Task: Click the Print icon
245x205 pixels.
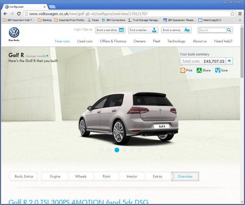Action: tap(182, 70)
